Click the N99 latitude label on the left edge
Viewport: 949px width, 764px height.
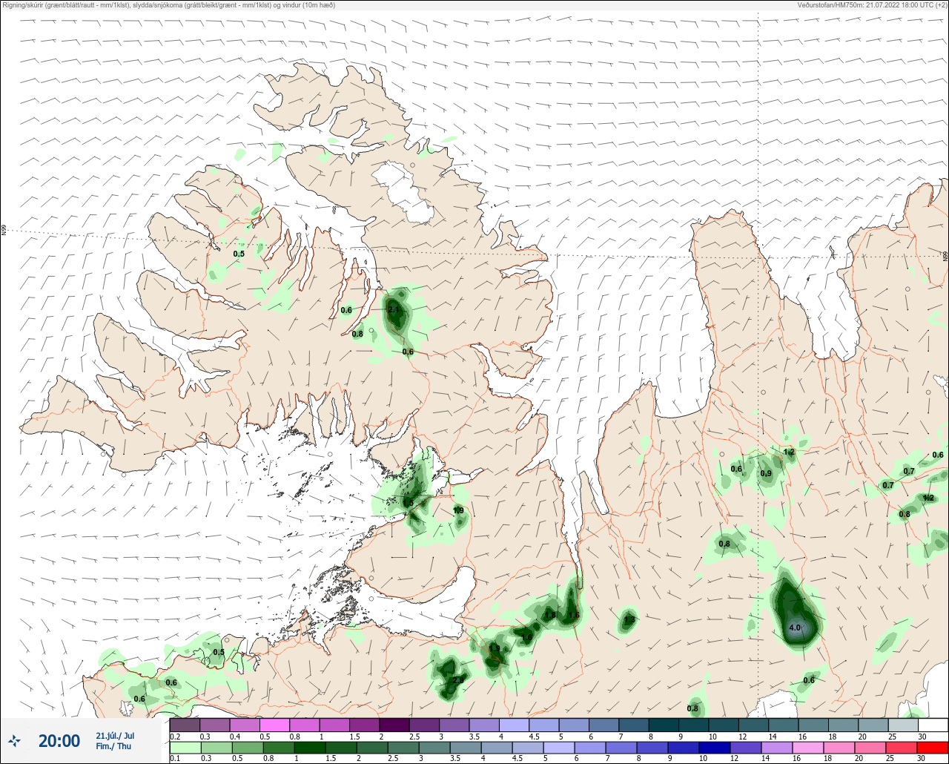(4, 230)
